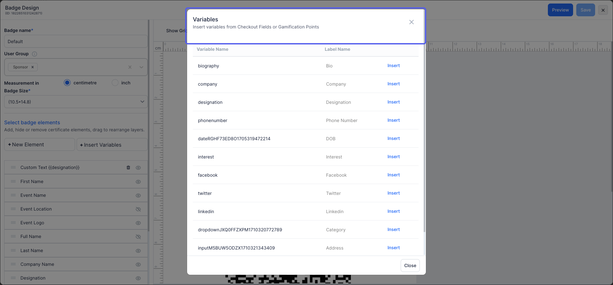Insert the biography variable
613x285 pixels.
click(x=393, y=65)
